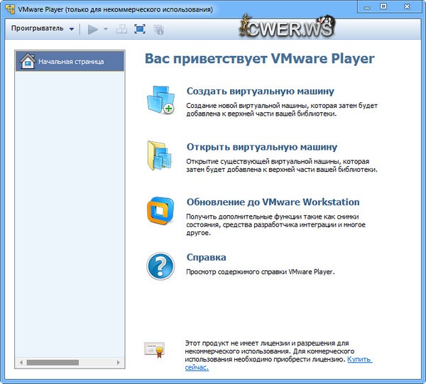
Task: Click the green Play virtual machine button
Action: (x=92, y=29)
